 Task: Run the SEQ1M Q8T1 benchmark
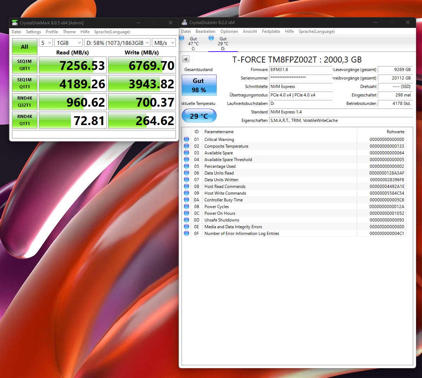[x=24, y=65]
